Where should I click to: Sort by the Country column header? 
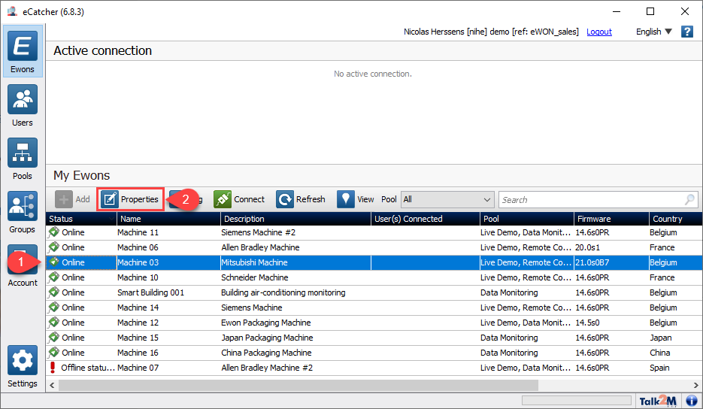tap(676, 218)
